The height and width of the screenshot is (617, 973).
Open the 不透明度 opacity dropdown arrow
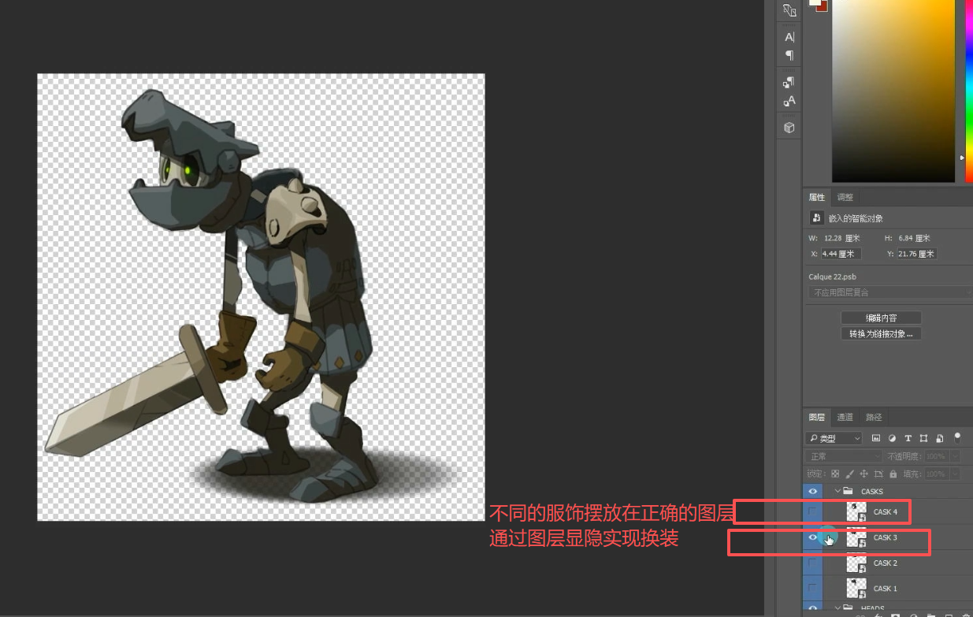(955, 456)
